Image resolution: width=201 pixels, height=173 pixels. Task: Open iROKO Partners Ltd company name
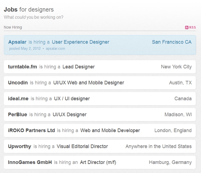(31, 130)
